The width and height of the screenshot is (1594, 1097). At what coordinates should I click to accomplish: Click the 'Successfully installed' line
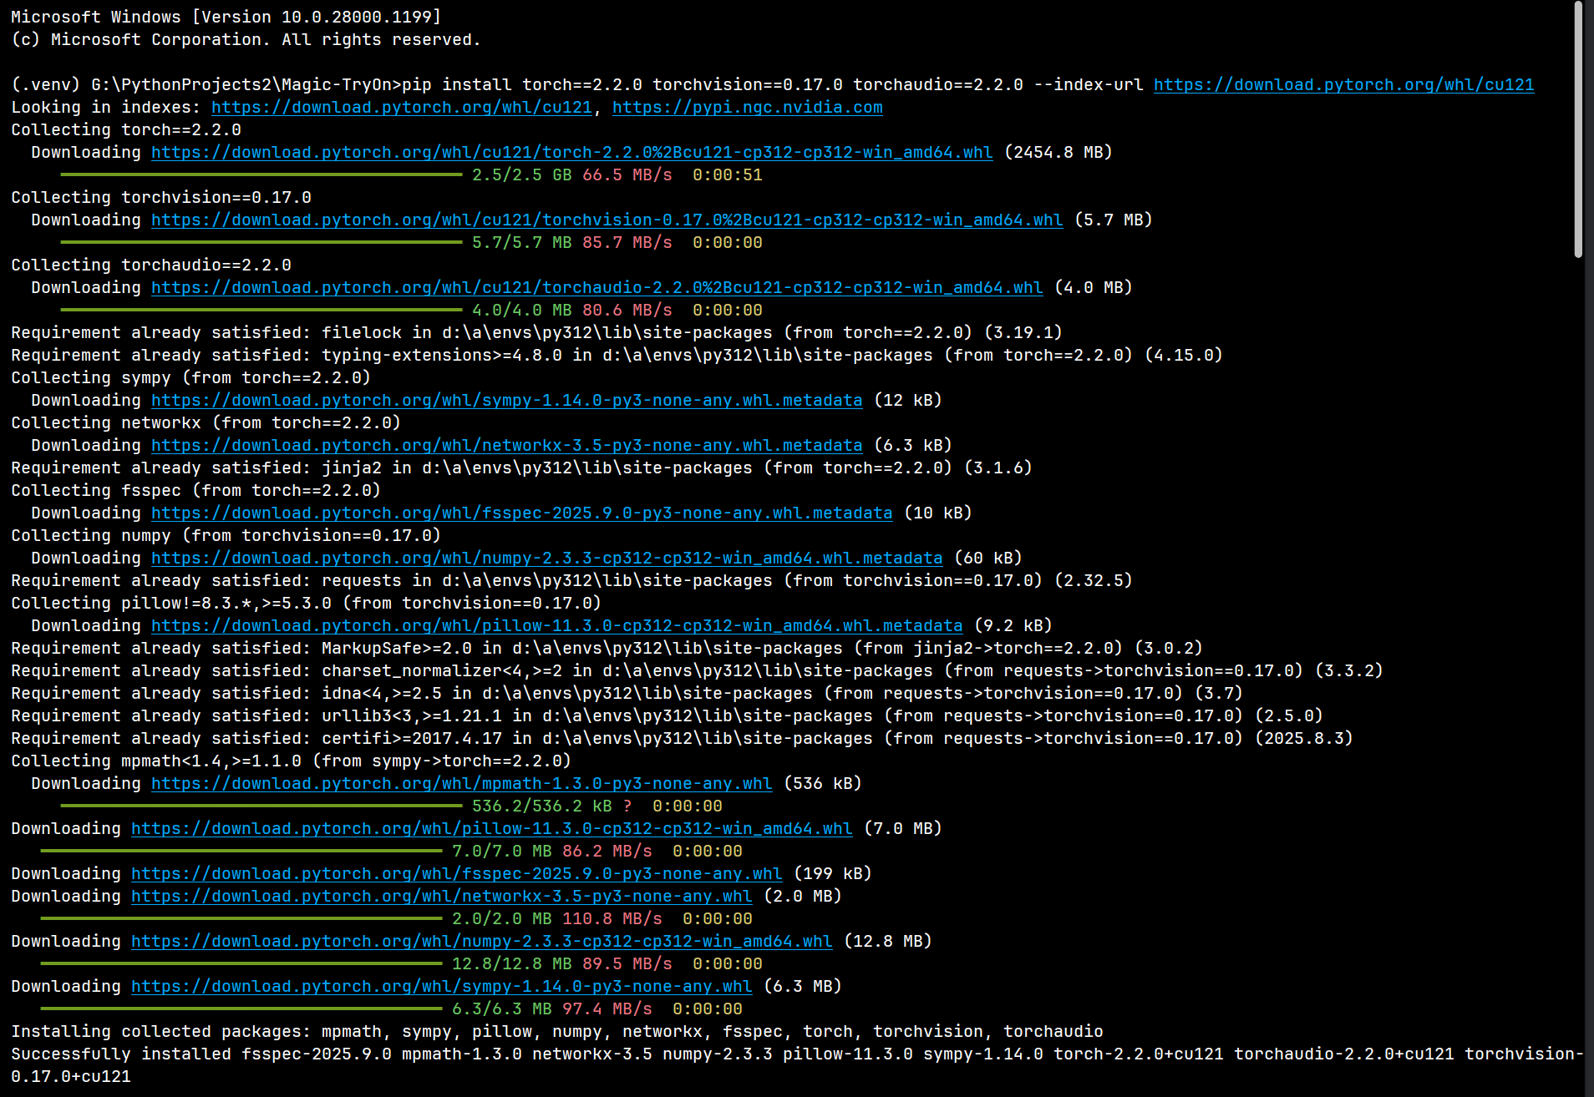pos(797,1064)
